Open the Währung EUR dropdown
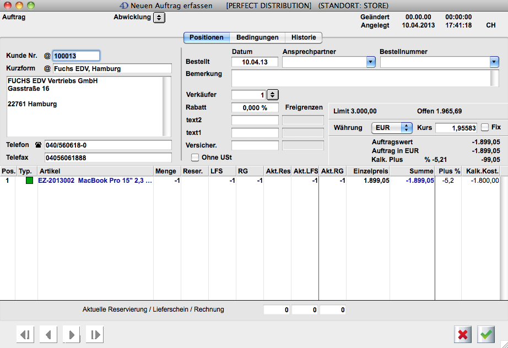The image size is (508, 348). (x=407, y=128)
